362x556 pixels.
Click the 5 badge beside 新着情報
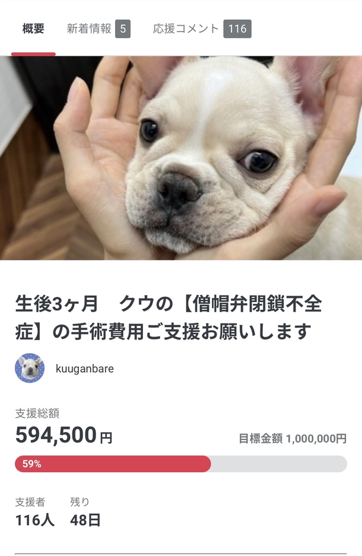tap(123, 29)
